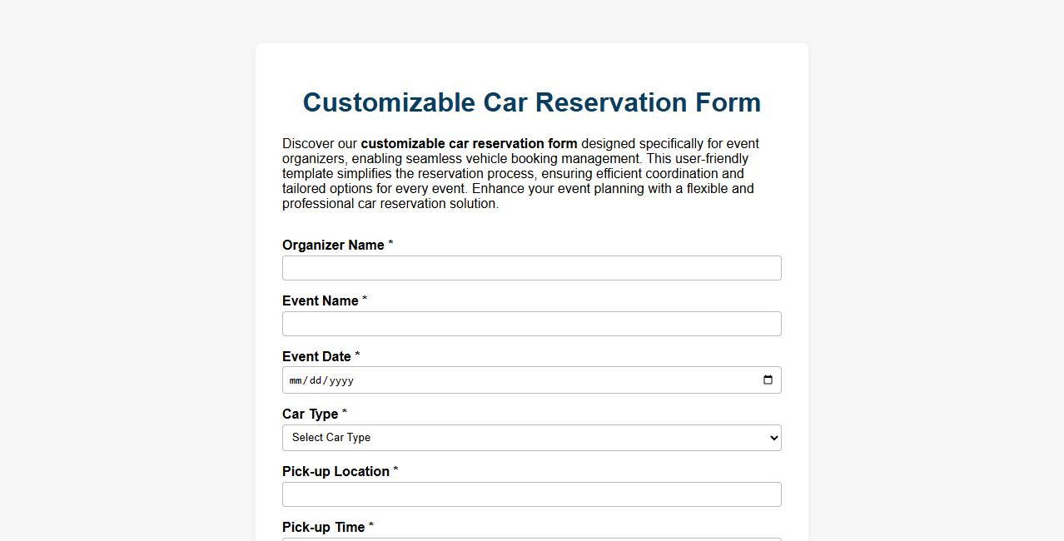Click the Event Date label

click(x=316, y=356)
